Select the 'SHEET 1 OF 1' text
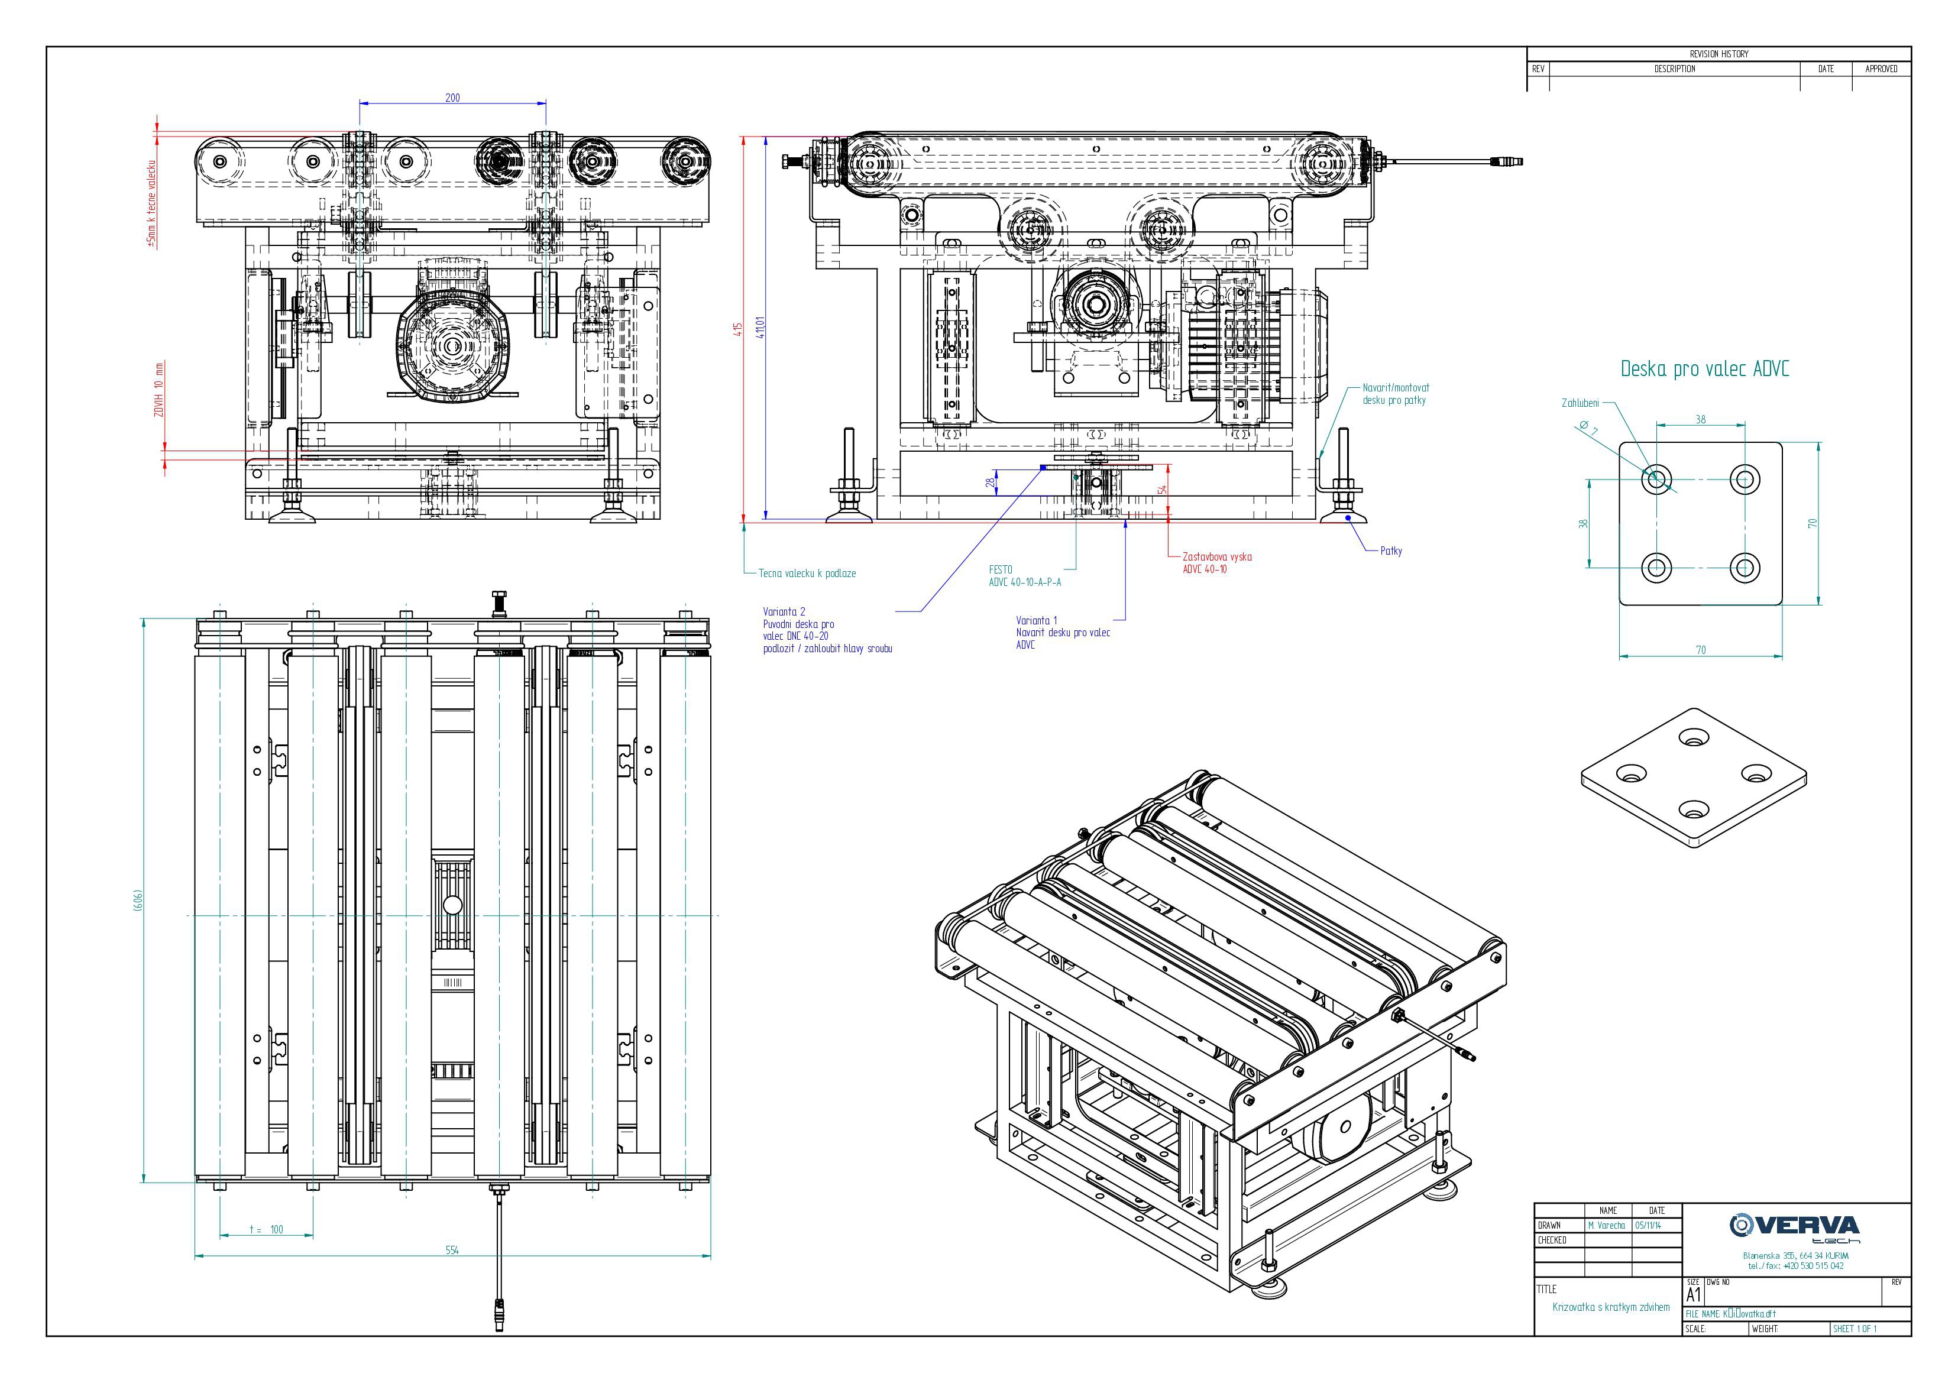Screen dimensions: 1958x1383 tap(1855, 1329)
